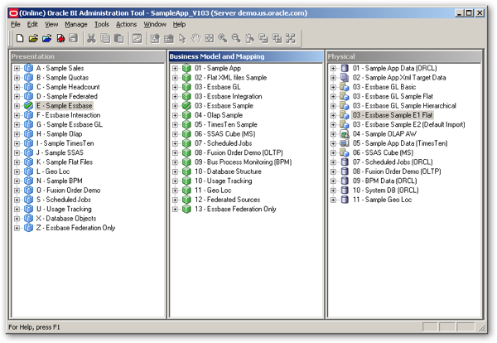The height and width of the screenshot is (343, 497).
Task: Click the window resize grip in status bar
Action: tap(482, 327)
